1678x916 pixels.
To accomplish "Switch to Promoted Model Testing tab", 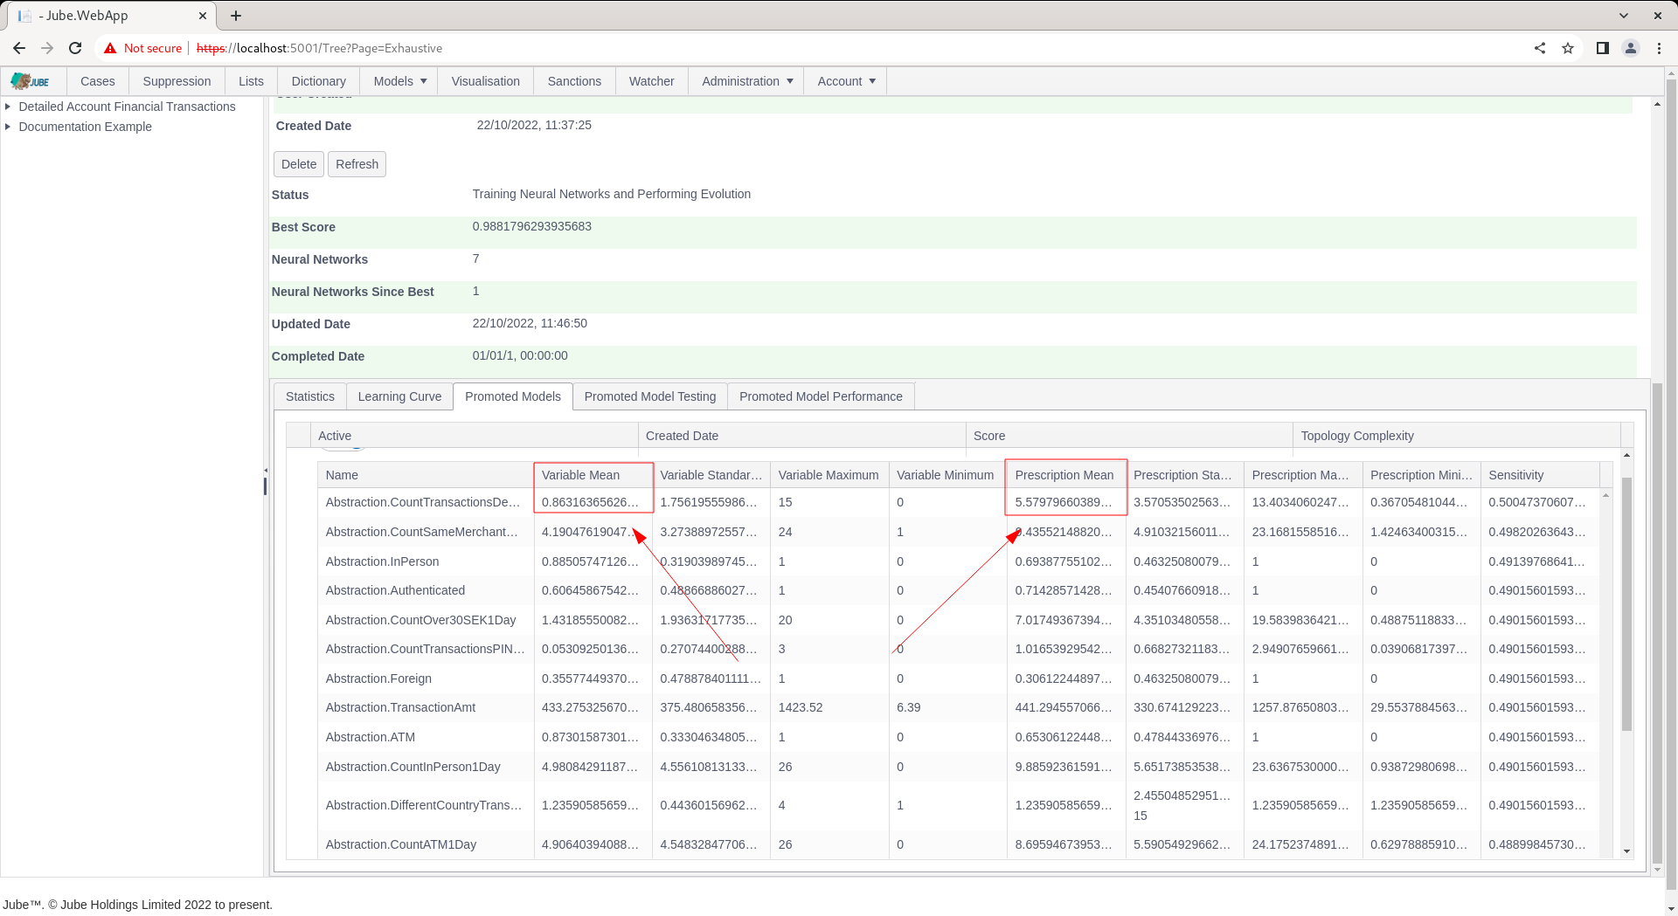I will tap(650, 396).
